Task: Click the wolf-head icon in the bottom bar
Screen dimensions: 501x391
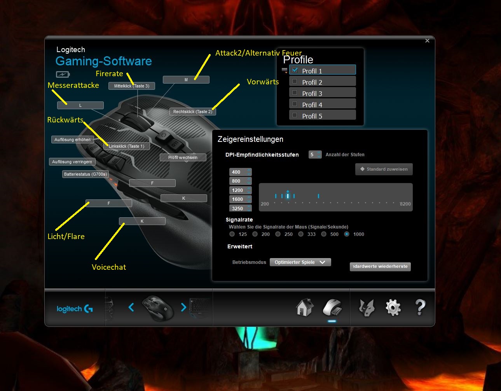Action: click(367, 308)
